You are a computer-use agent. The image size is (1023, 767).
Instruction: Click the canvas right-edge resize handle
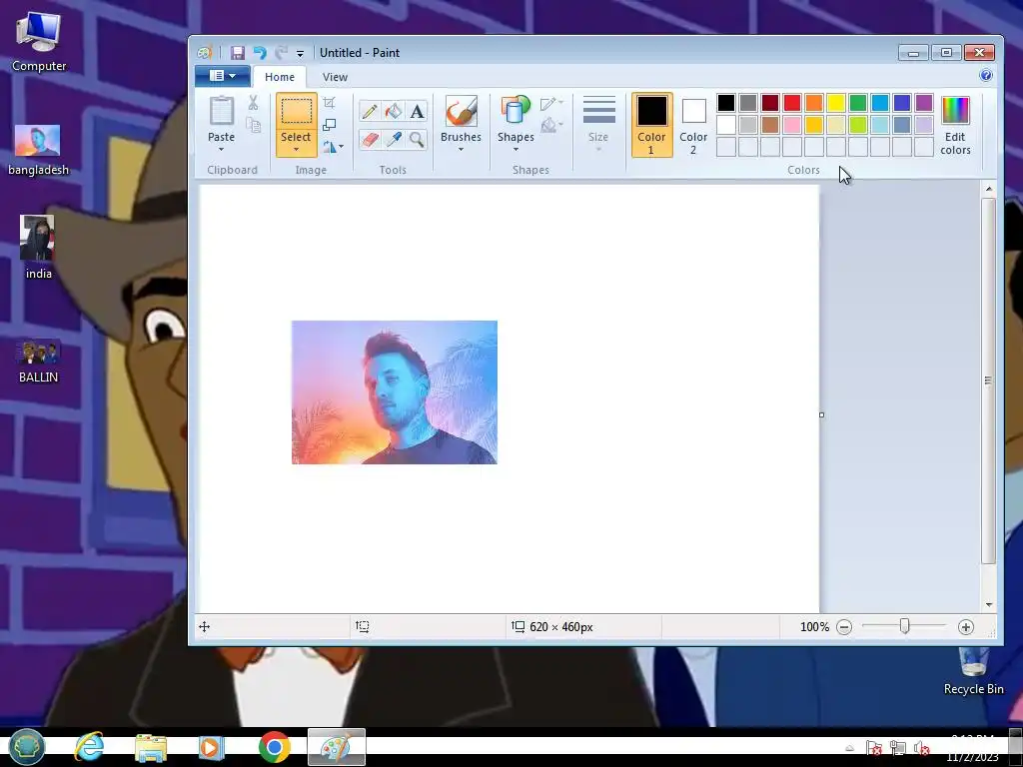(x=821, y=414)
